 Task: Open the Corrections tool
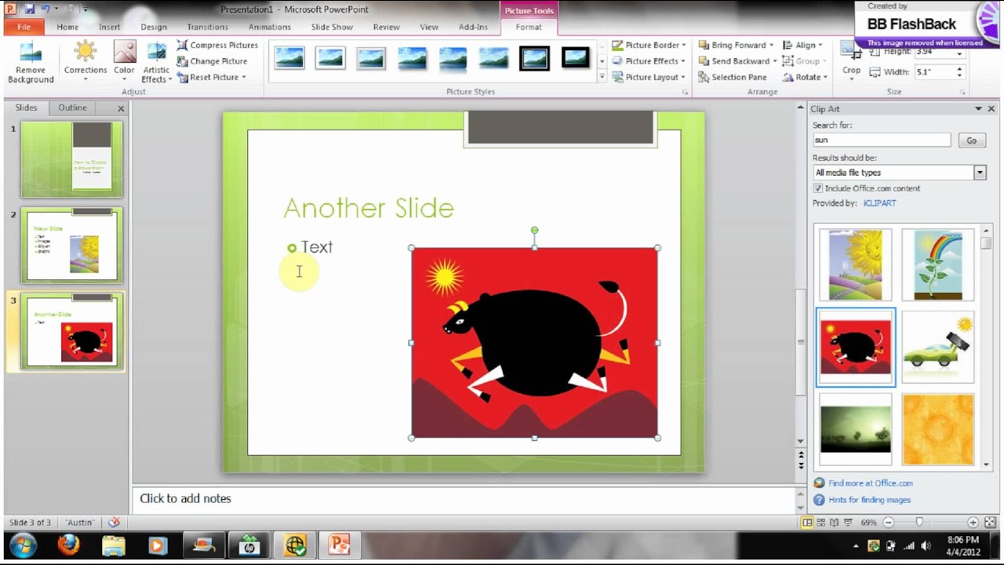(x=85, y=55)
